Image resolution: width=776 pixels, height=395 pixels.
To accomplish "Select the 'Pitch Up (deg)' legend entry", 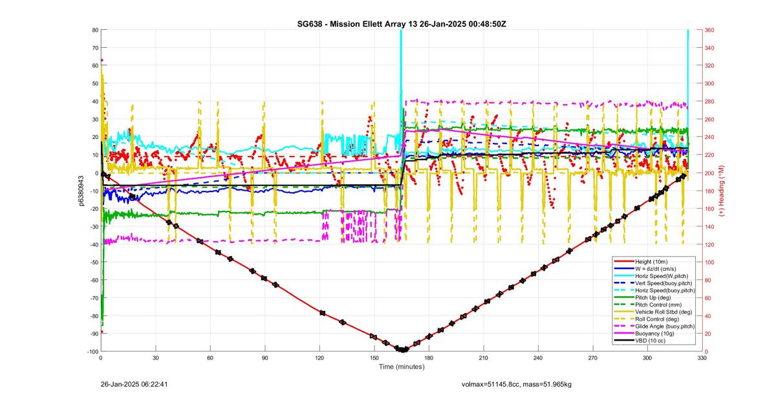I will 654,297.
